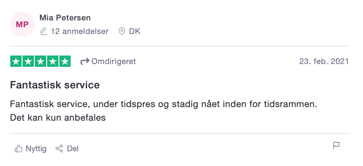The image size is (363, 166).
Task: Click the review date 23. feb. 2021
Action: pos(324,61)
